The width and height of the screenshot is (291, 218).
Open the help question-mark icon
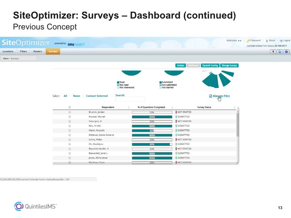(287, 52)
